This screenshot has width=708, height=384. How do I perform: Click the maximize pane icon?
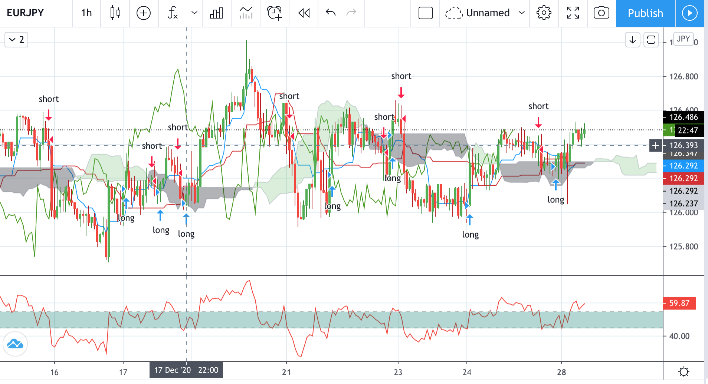(x=651, y=40)
